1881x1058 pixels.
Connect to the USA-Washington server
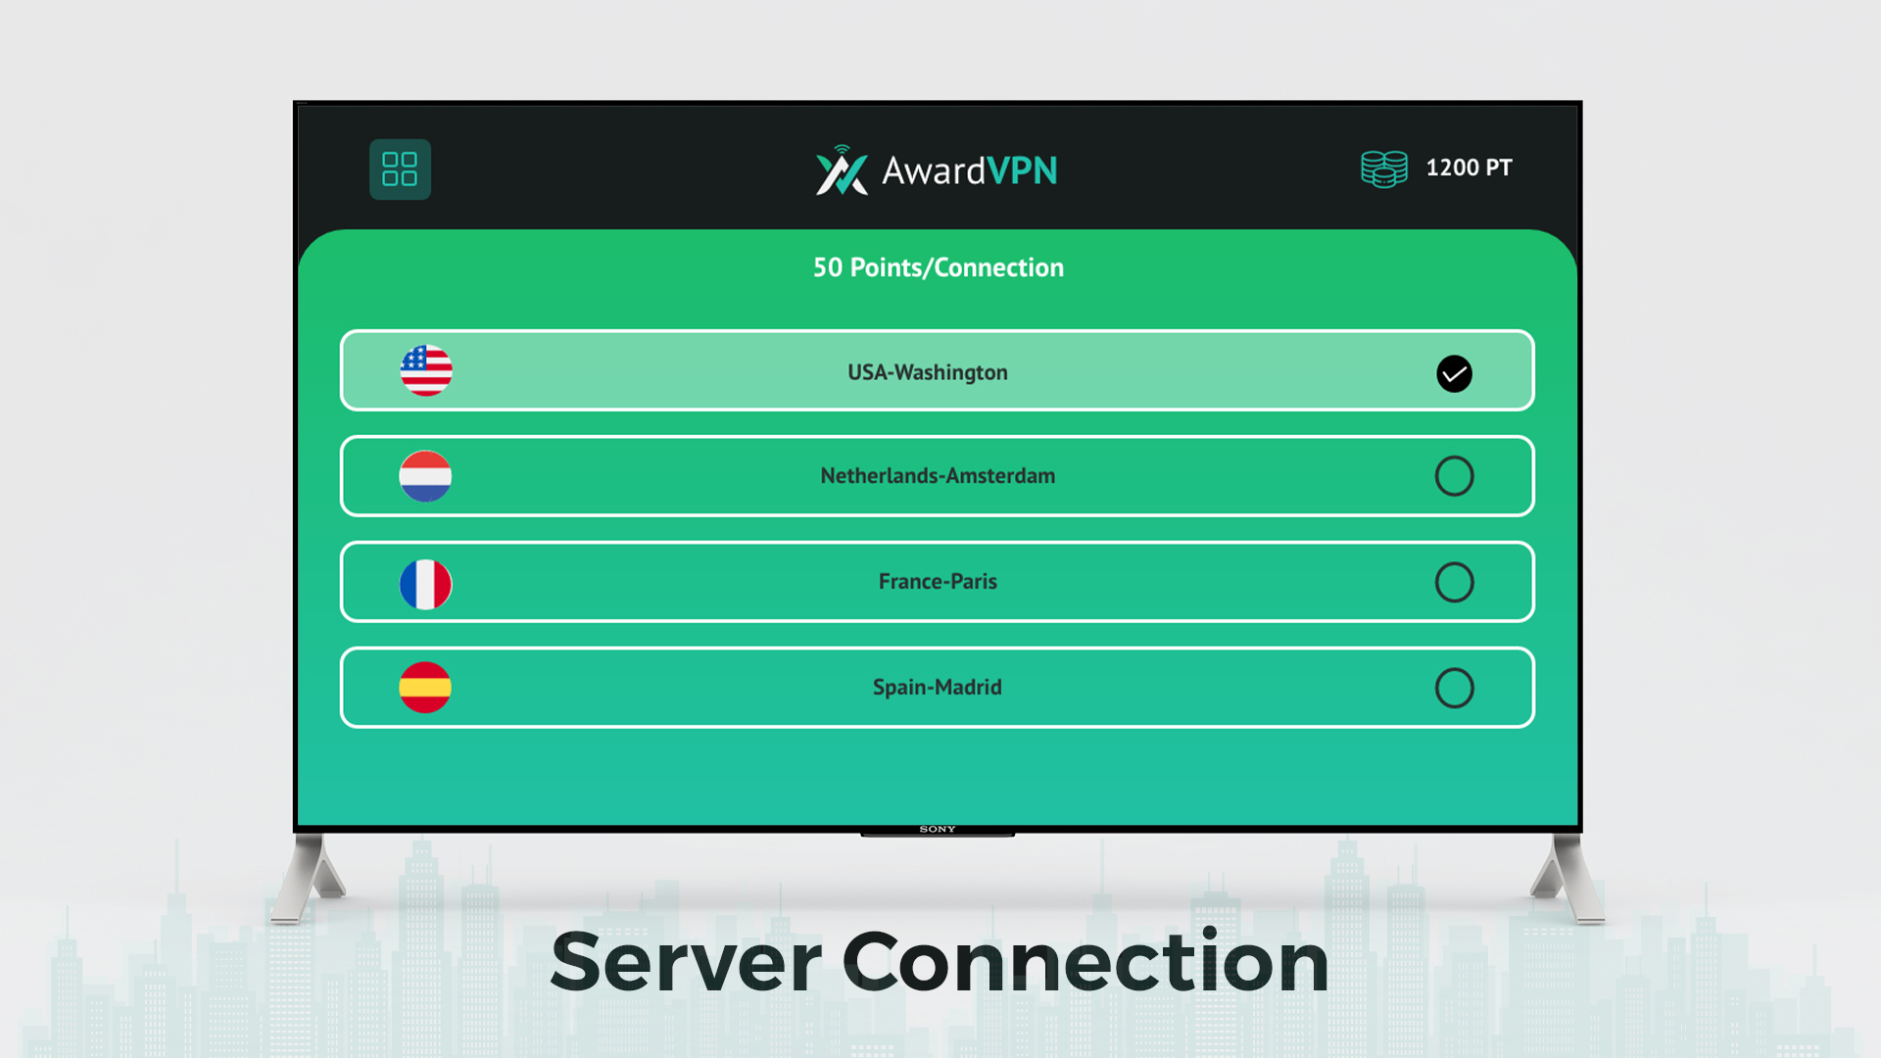928,371
